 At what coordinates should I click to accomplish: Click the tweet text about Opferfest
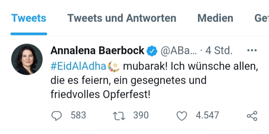pos(154,81)
